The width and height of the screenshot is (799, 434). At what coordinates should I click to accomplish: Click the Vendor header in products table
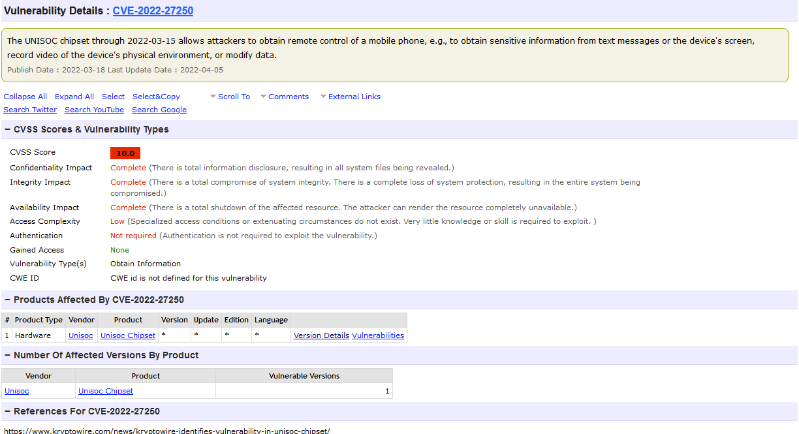coord(82,320)
